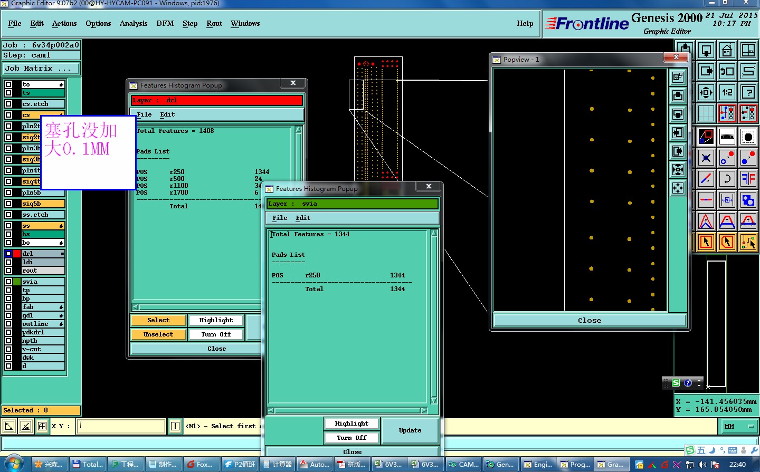This screenshot has width=760, height=472.
Task: Select the dimension measurement tool
Action: click(x=727, y=200)
